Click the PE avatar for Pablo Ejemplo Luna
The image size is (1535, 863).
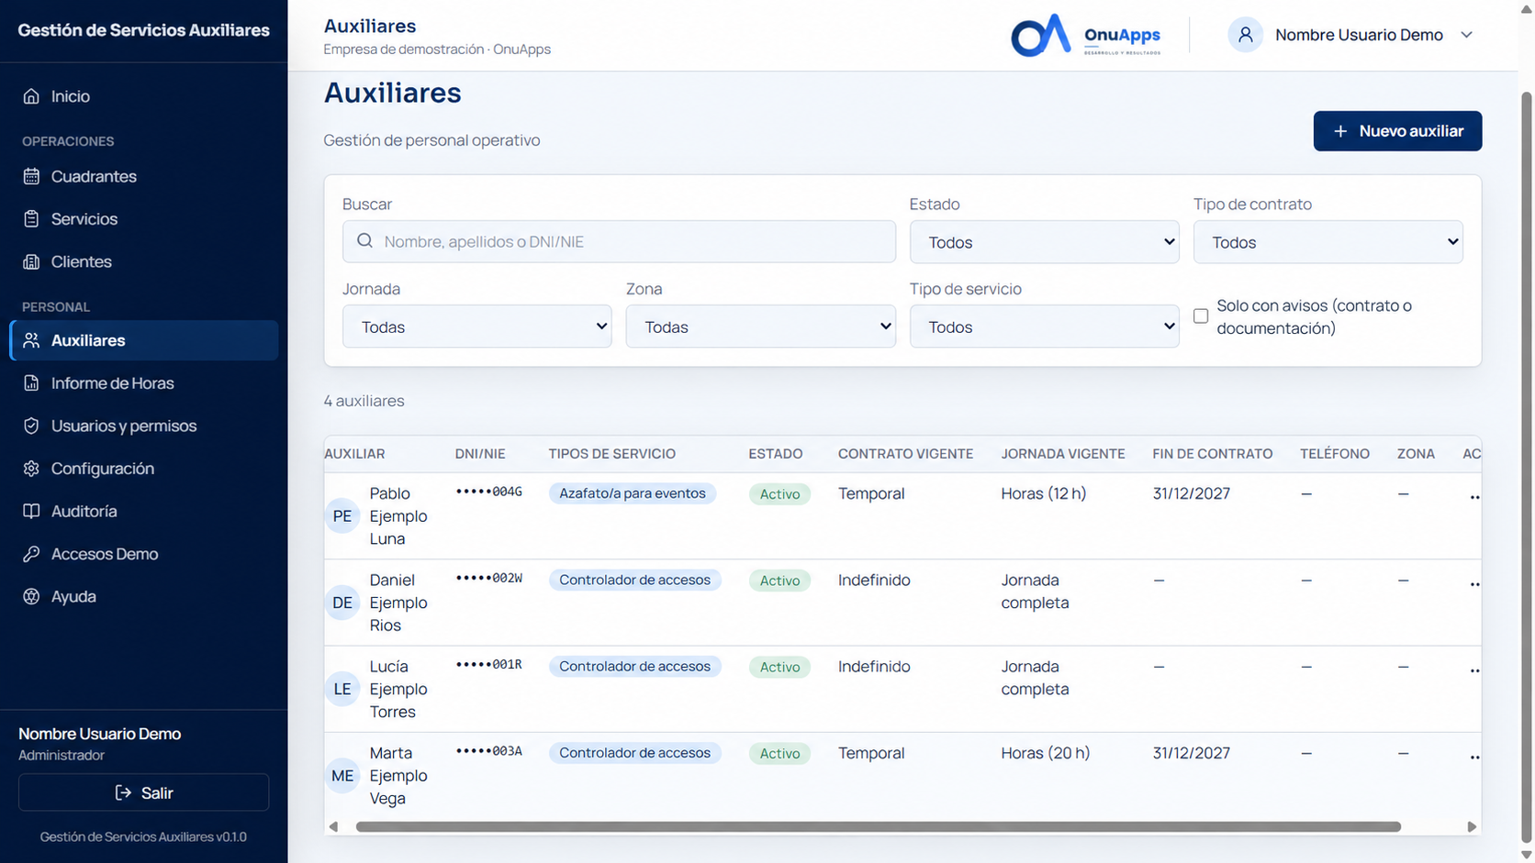342,516
